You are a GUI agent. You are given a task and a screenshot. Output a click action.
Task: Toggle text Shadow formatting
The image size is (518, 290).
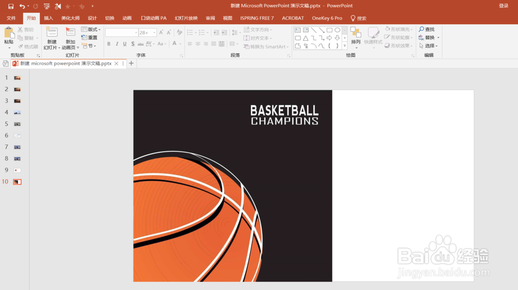click(x=133, y=44)
